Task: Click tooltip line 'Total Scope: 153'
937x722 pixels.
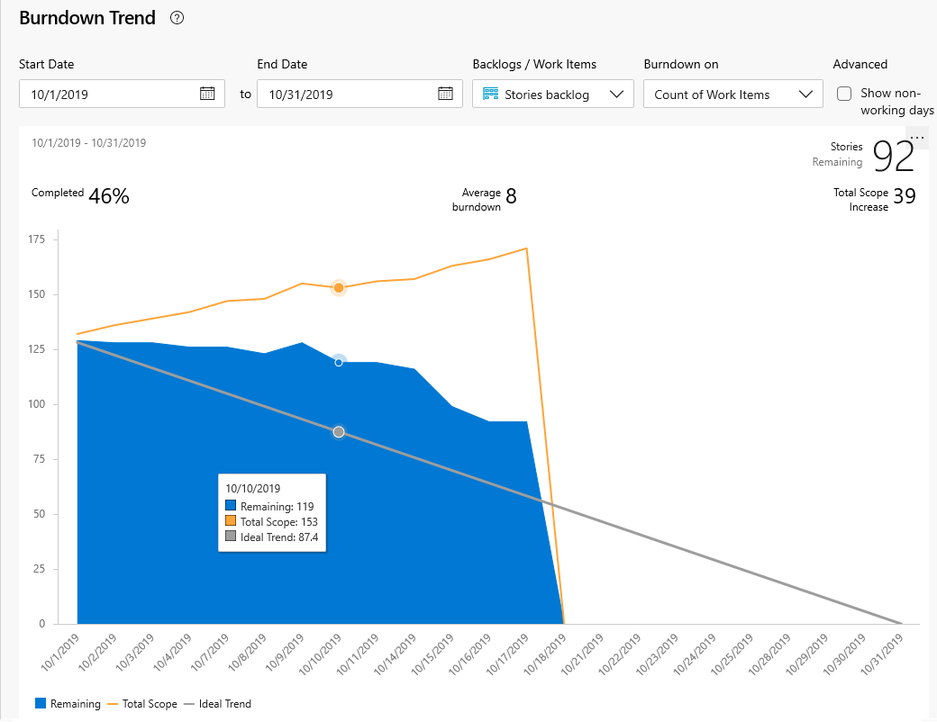Action: pyautogui.click(x=279, y=522)
